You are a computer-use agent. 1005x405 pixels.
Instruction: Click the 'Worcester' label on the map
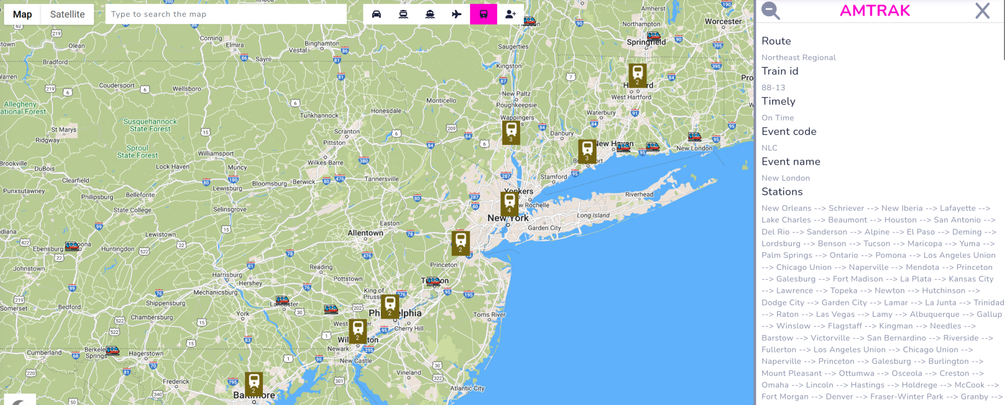click(723, 22)
